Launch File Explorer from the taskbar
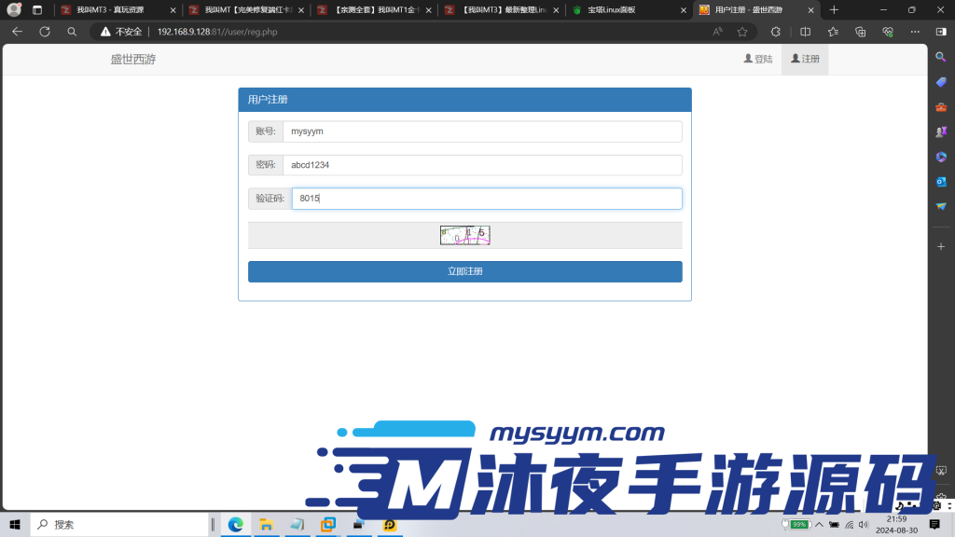The height and width of the screenshot is (537, 955). (x=266, y=525)
